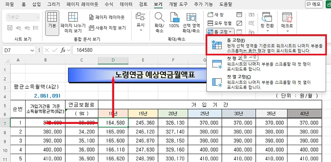331x162 pixels.
Task: Select row 10 header
Action: pyautogui.click(x=5, y=150)
